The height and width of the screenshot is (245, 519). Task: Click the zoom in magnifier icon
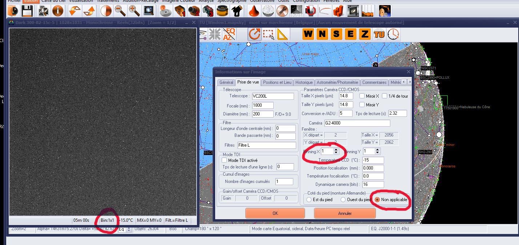[134, 11]
